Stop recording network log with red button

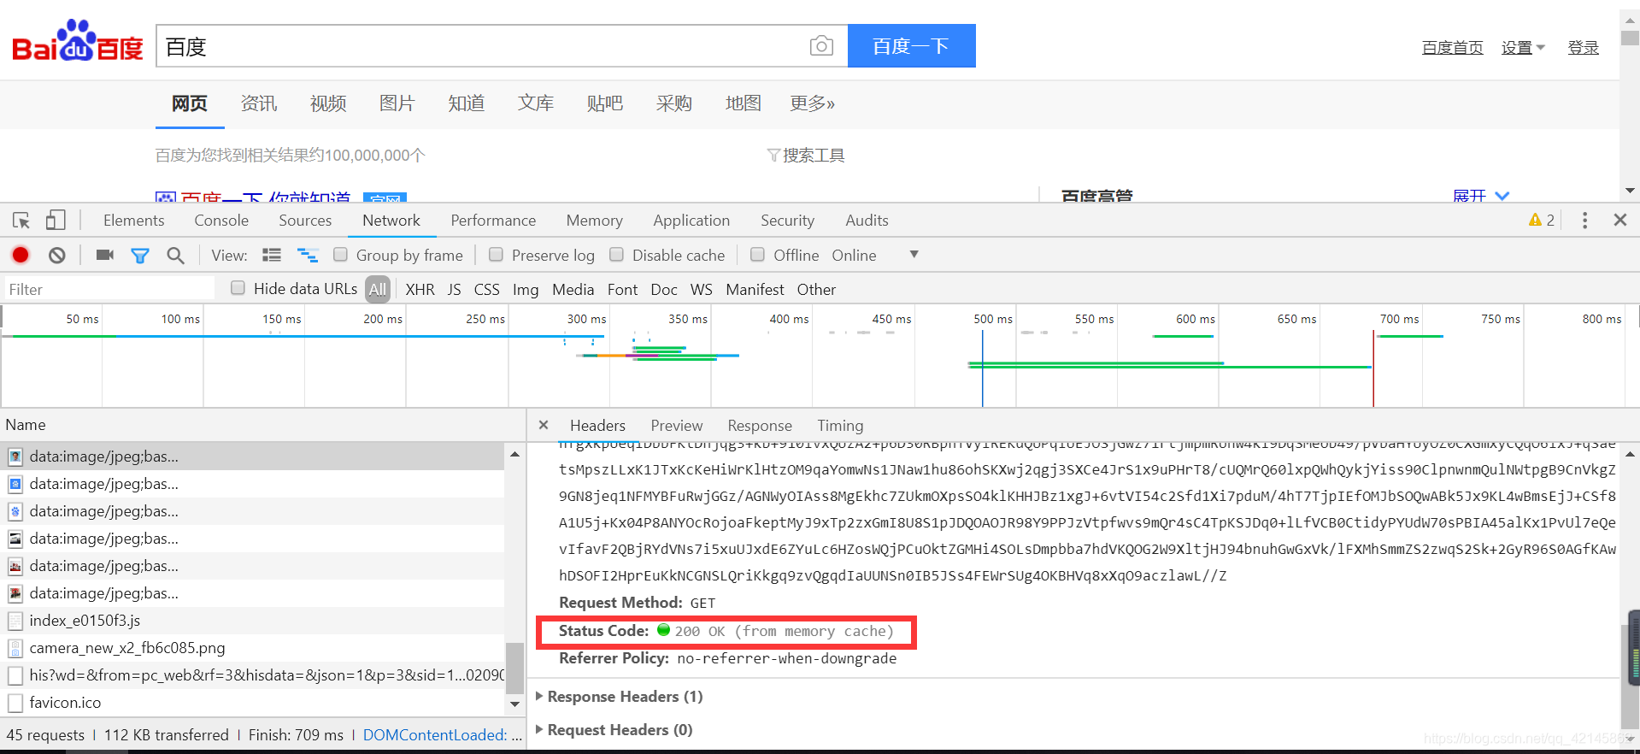pyautogui.click(x=21, y=255)
